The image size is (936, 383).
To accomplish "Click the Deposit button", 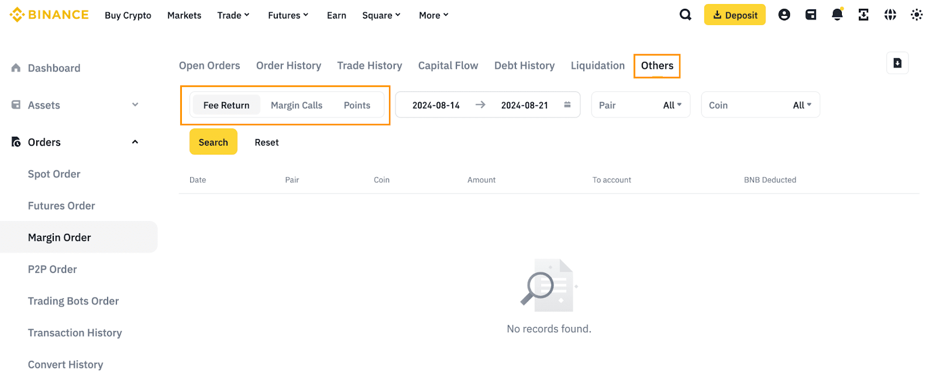I will pos(735,15).
